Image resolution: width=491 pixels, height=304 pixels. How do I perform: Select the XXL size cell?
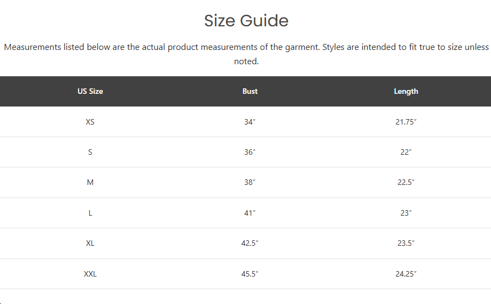(90, 274)
